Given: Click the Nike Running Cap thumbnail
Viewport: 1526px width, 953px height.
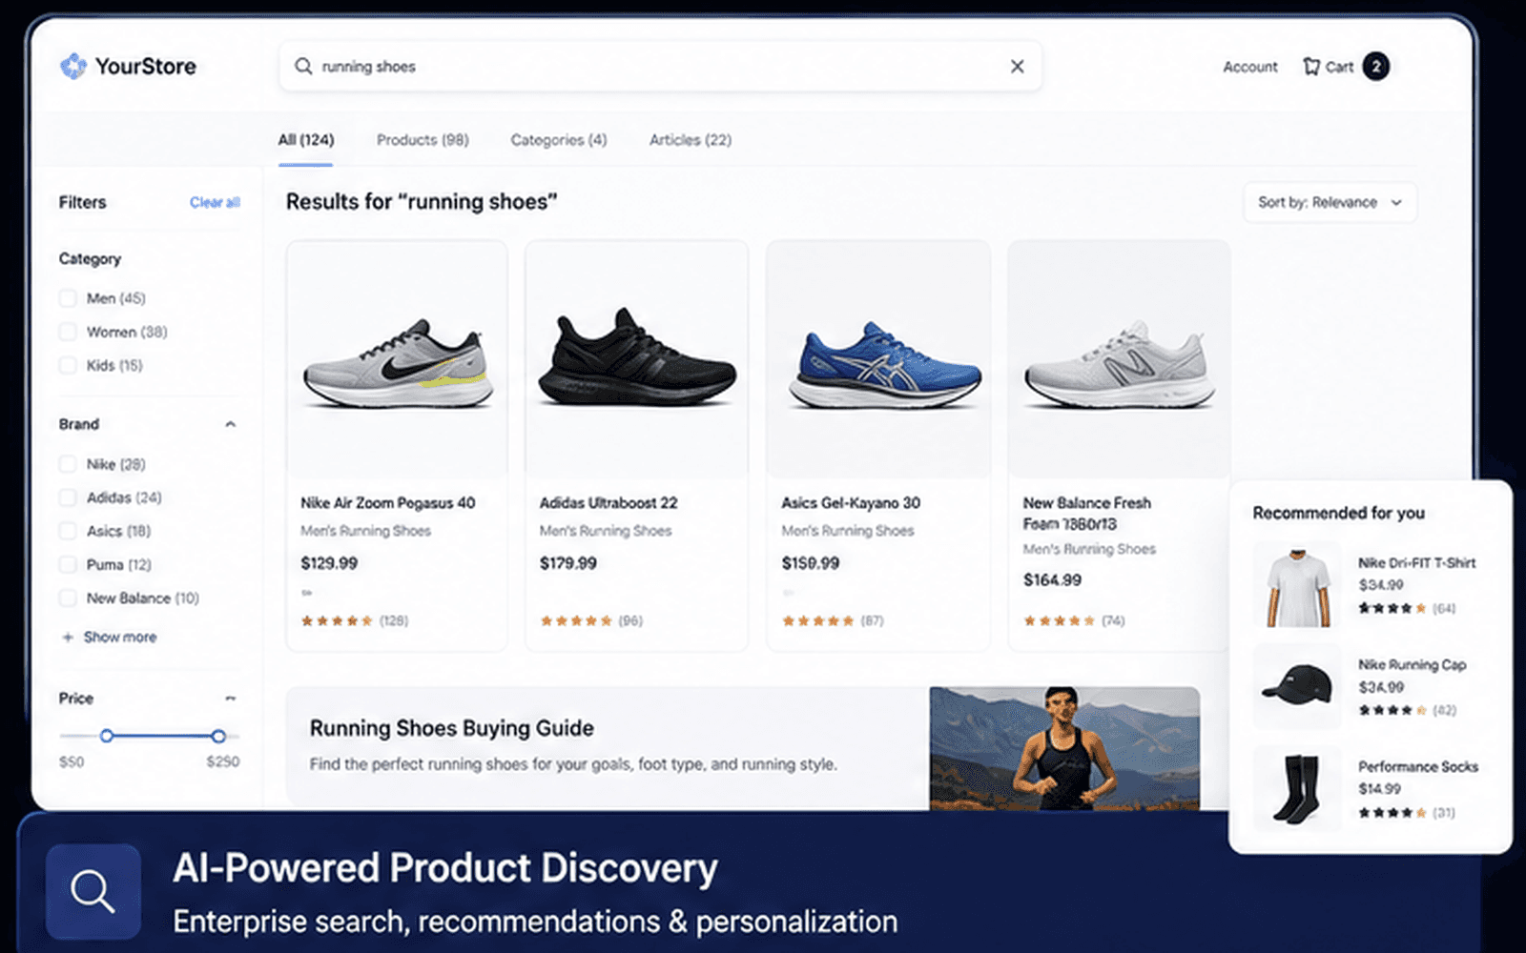Looking at the screenshot, I should pos(1297,686).
